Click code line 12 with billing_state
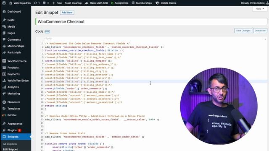 click(x=77, y=81)
